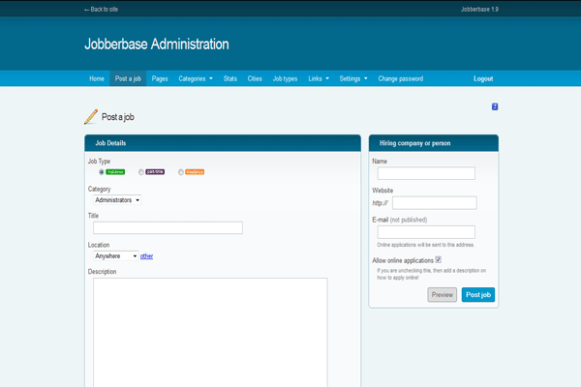Click the orange freelance job type badge
This screenshot has height=387, width=581.
click(195, 172)
